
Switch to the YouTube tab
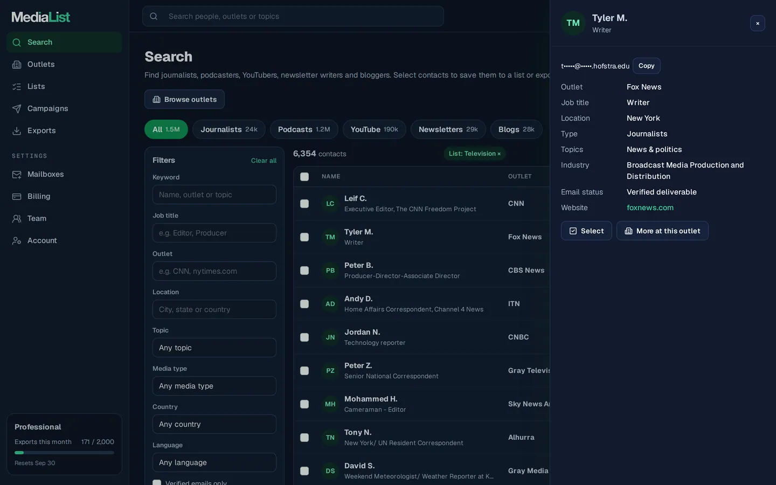tap(375, 129)
